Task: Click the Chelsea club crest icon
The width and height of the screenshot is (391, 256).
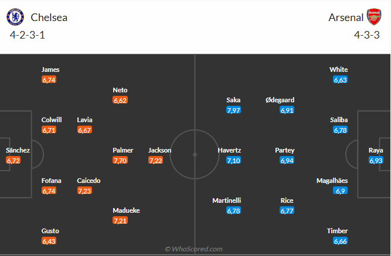Action: click(13, 17)
